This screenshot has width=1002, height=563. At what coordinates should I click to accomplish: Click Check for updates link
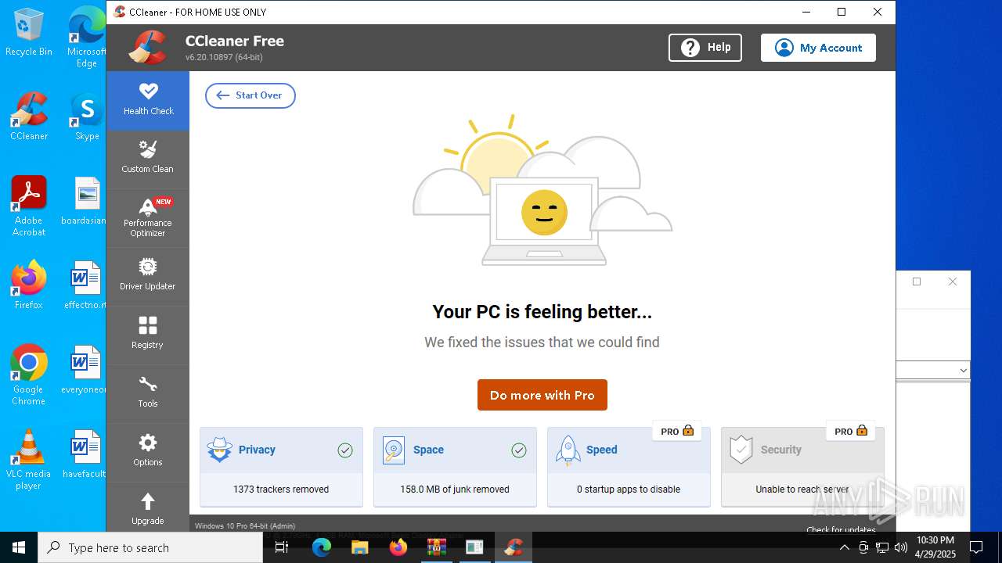[x=842, y=529]
